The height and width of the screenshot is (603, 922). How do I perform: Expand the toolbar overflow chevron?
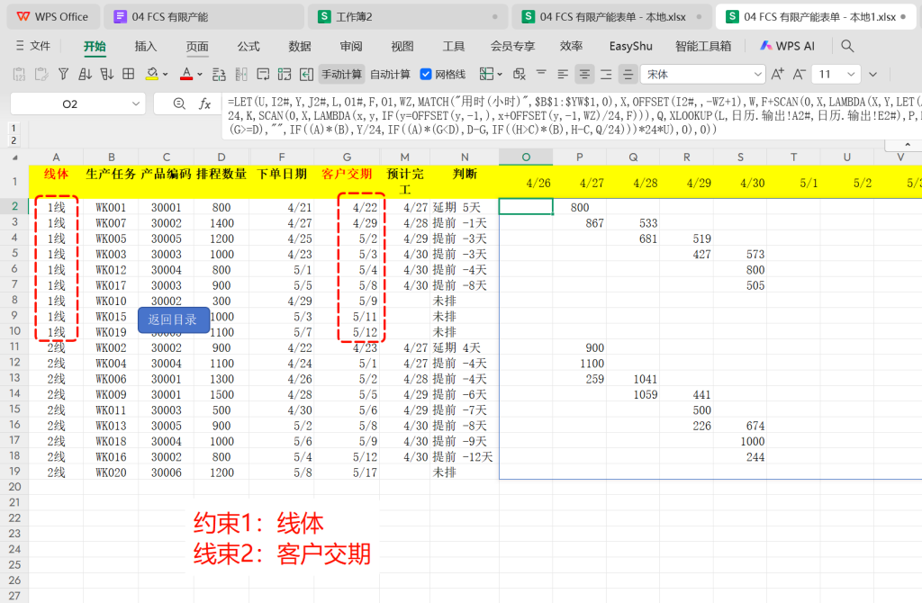[873, 75]
